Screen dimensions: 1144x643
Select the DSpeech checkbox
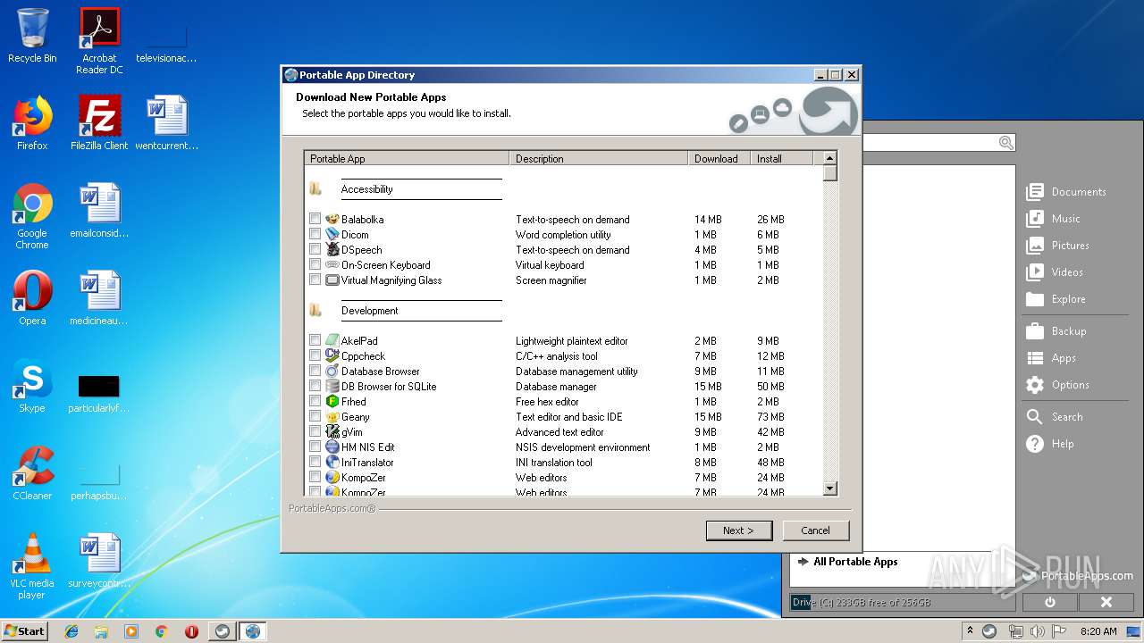coord(315,249)
